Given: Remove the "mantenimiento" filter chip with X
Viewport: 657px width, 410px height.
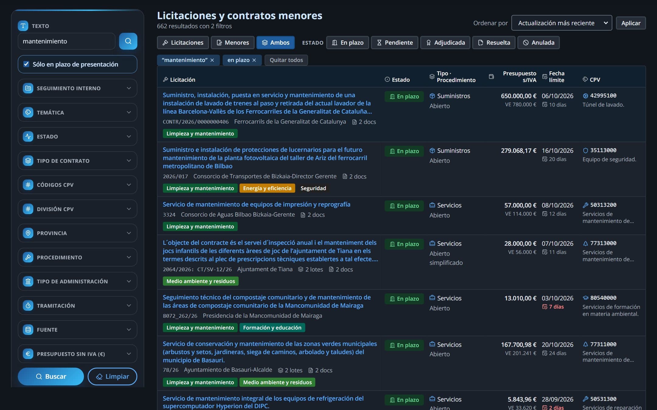Looking at the screenshot, I should click(x=212, y=60).
